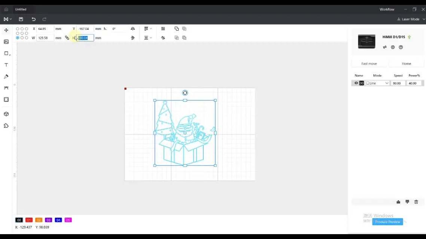Open the Line mode dropdown

(x=377, y=83)
